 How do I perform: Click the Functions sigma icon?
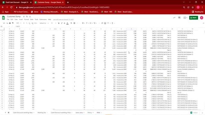click(112, 23)
